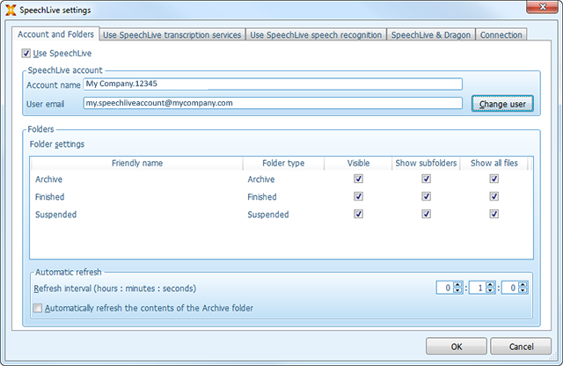Click the Archive folder type cell
Screen dimensions: 563x366
pos(261,179)
